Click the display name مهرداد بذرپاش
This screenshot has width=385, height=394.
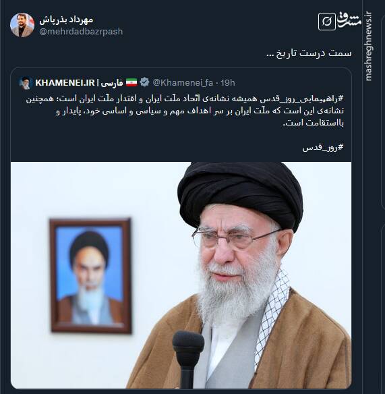click(x=66, y=20)
